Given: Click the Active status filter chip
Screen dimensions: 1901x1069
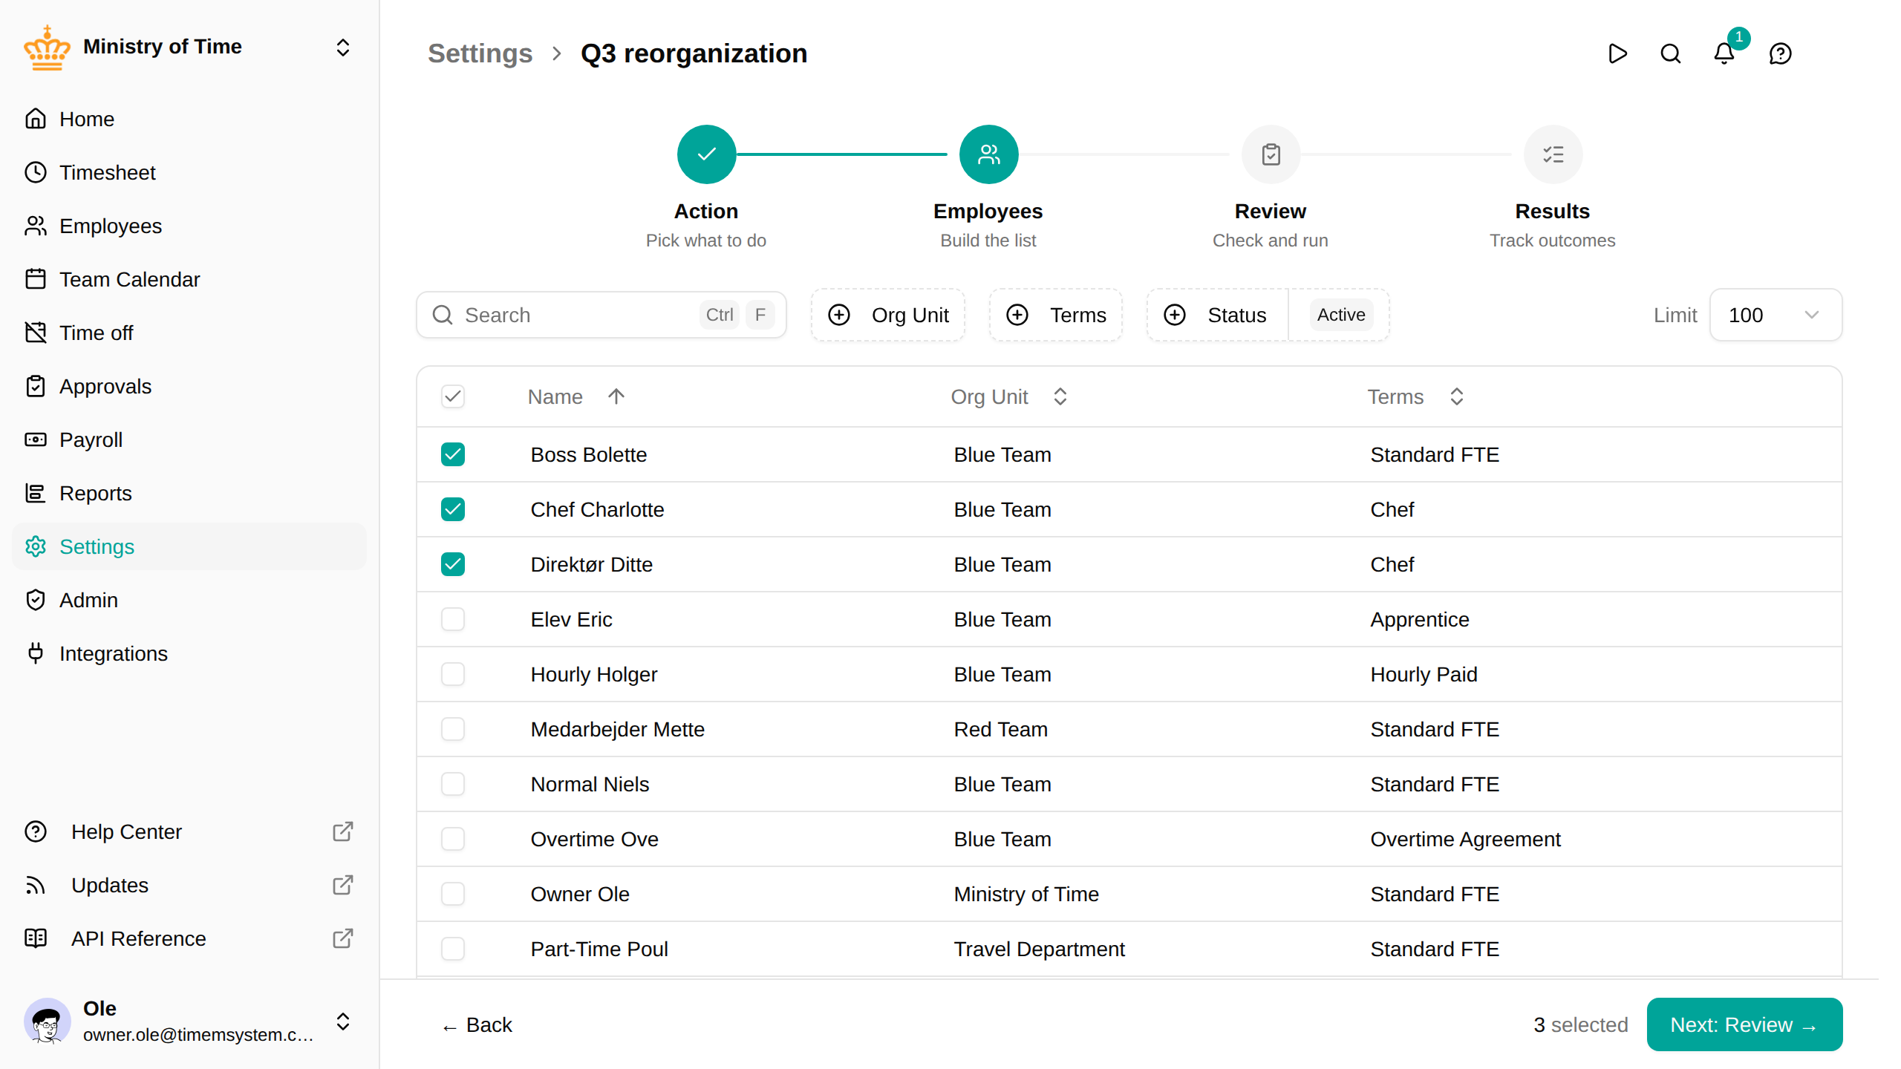Looking at the screenshot, I should pyautogui.click(x=1341, y=315).
